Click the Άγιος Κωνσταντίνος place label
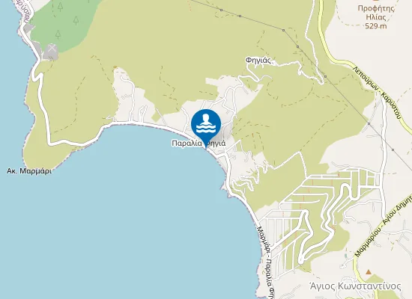This screenshot has width=412, height=299. [x=355, y=286]
